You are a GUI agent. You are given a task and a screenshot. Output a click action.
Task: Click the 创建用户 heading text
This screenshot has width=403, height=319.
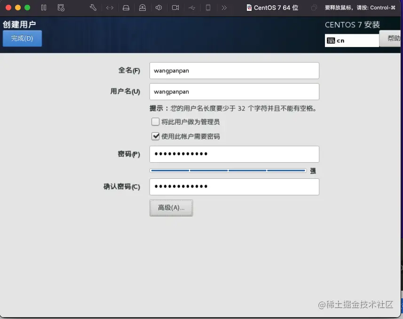[x=19, y=24]
